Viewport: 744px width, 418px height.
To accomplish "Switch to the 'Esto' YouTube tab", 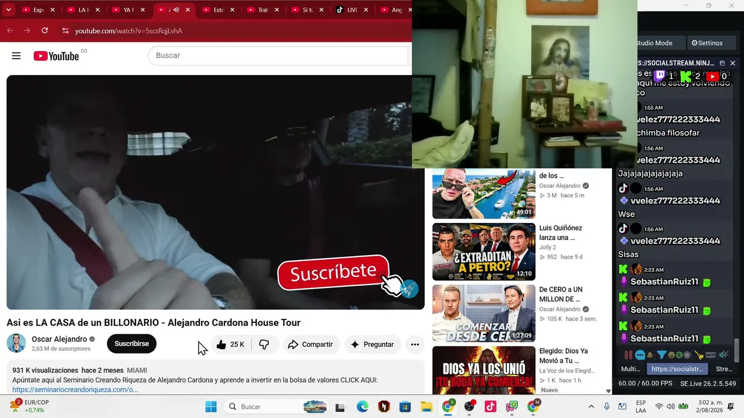I will tap(219, 10).
